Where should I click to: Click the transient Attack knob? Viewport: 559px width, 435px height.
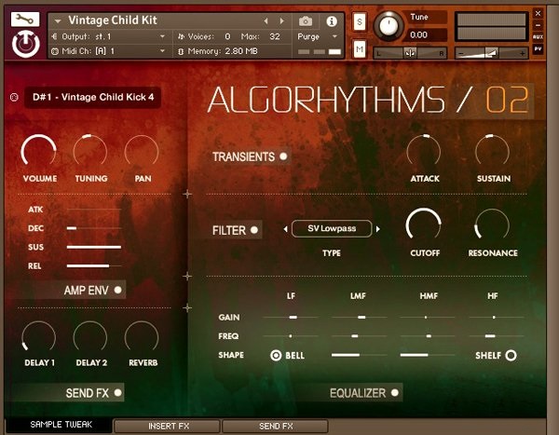point(424,152)
